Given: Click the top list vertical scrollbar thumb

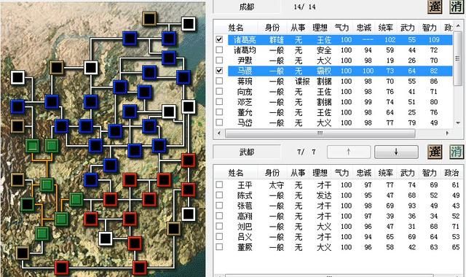Looking at the screenshot, I should pos(458,58).
